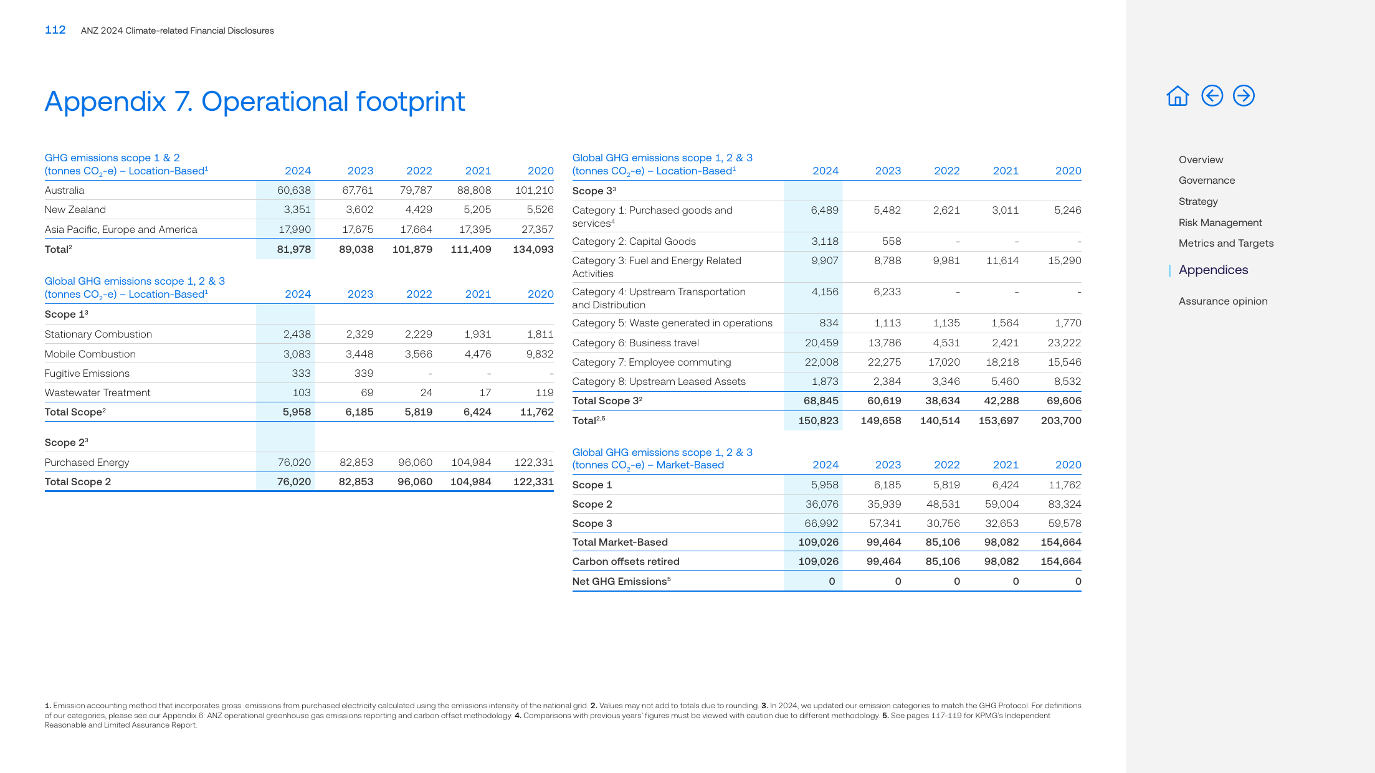This screenshot has height=773, width=1375.
Task: Click 'Fugitive Emissions' row label
Action: [87, 373]
